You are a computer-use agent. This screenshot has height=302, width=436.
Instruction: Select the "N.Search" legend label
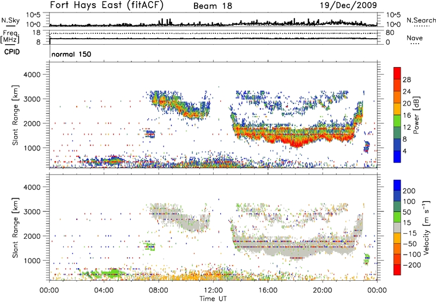point(421,20)
